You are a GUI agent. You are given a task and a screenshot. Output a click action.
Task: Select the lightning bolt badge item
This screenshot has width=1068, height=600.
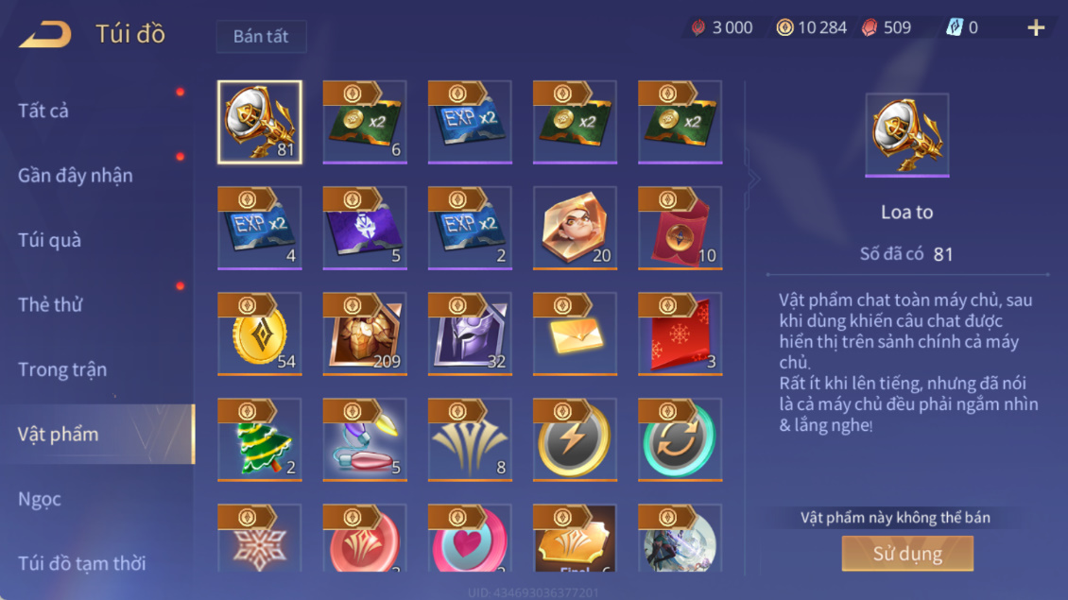[x=575, y=440]
